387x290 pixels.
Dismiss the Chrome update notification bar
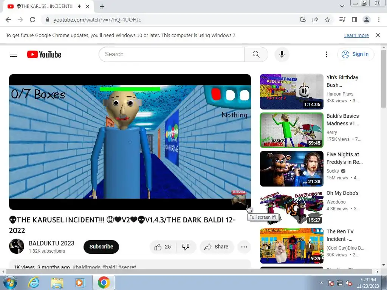click(x=378, y=35)
